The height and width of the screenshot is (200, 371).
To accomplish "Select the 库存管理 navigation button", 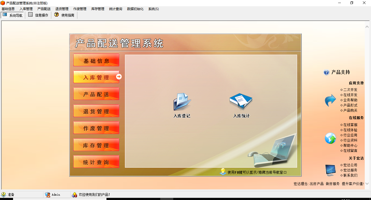I will [x=96, y=145].
